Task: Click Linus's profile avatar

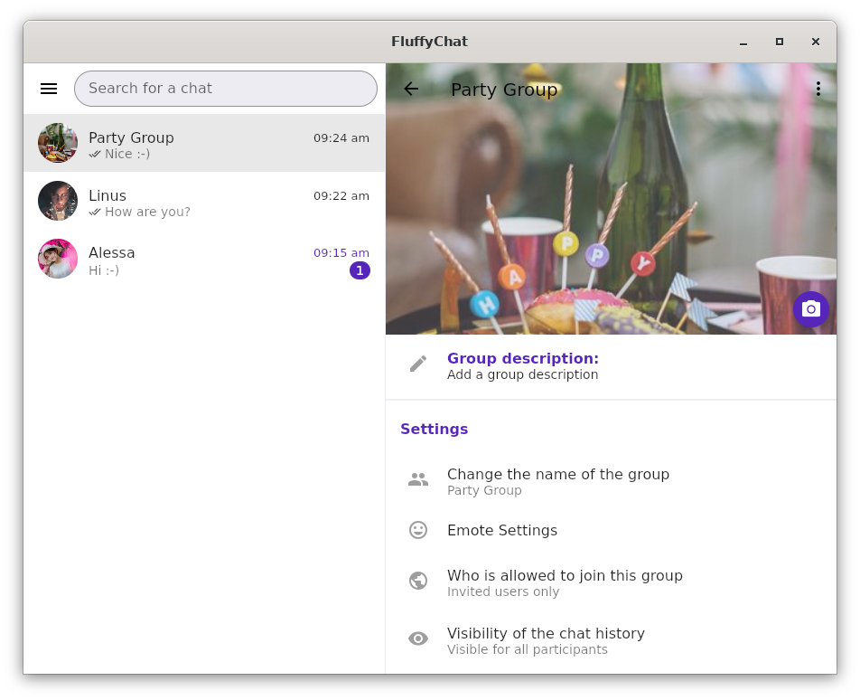Action: pyautogui.click(x=58, y=201)
